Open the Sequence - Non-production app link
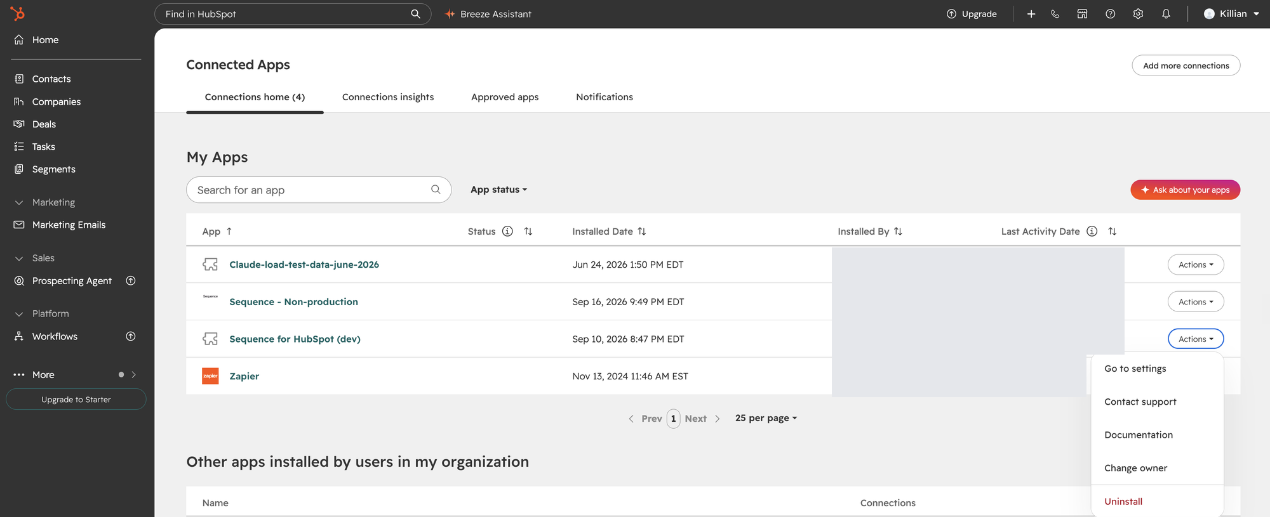The image size is (1270, 517). pyautogui.click(x=293, y=302)
